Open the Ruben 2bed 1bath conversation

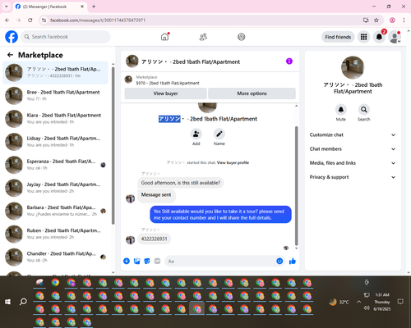pyautogui.click(x=55, y=234)
